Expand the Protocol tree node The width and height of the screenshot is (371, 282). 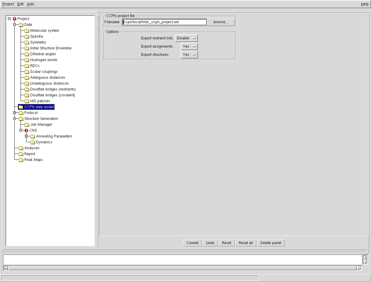click(14, 113)
